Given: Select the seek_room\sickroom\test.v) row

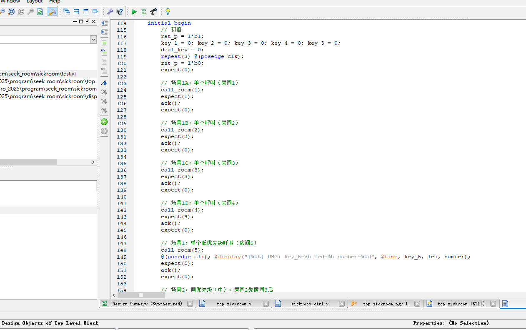Looking at the screenshot, I should click(x=48, y=74).
